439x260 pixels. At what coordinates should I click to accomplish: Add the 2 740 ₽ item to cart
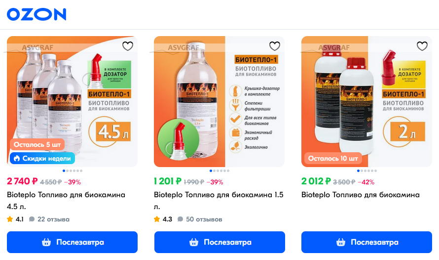pos(72,242)
